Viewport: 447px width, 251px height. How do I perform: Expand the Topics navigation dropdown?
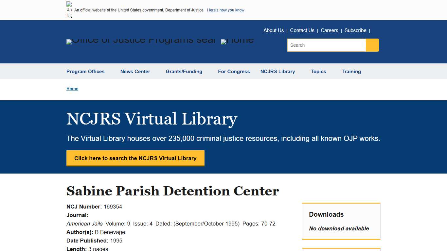(318, 72)
